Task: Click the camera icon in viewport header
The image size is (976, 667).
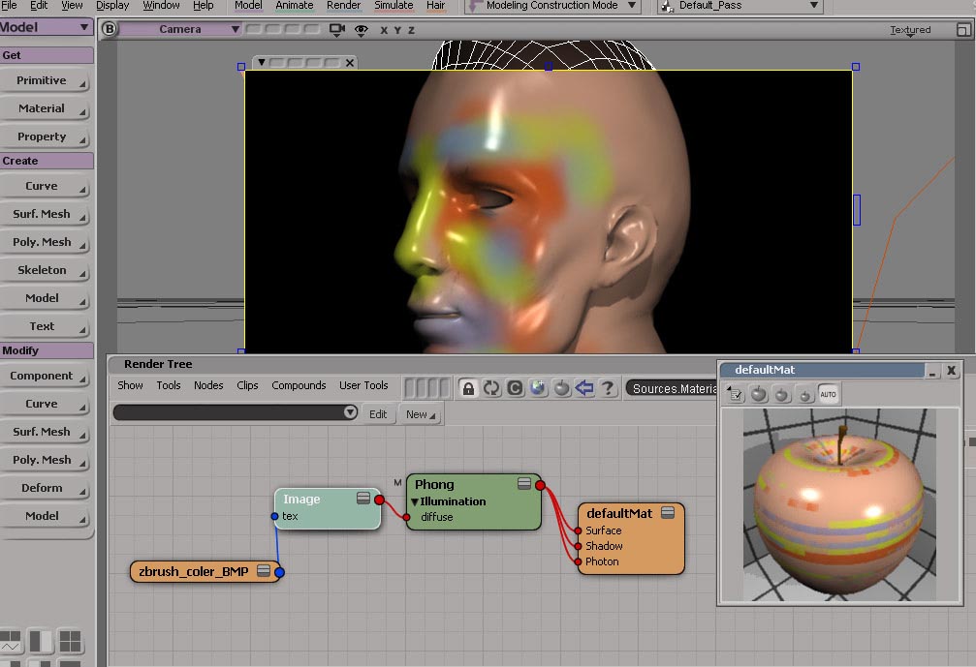Action: [337, 30]
